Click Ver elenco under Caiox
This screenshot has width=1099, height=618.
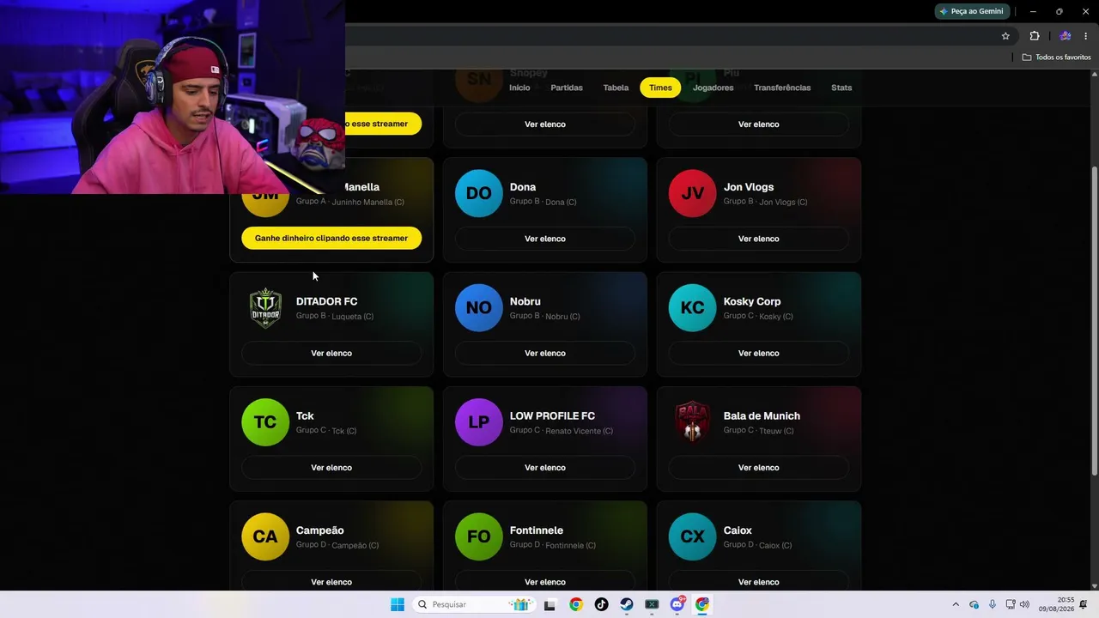coord(759,582)
